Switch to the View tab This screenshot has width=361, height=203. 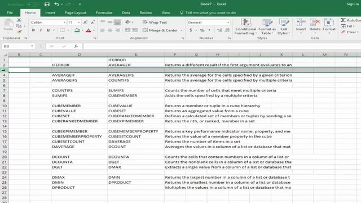[x=165, y=12]
